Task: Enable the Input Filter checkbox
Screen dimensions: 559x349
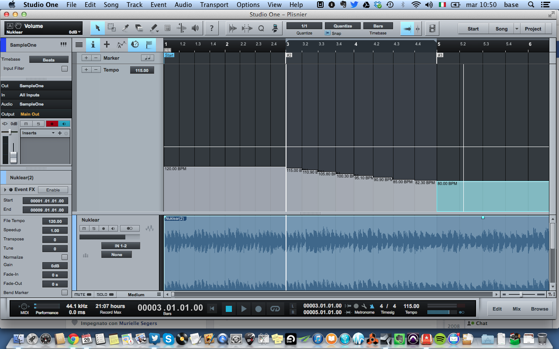Action: (65, 68)
